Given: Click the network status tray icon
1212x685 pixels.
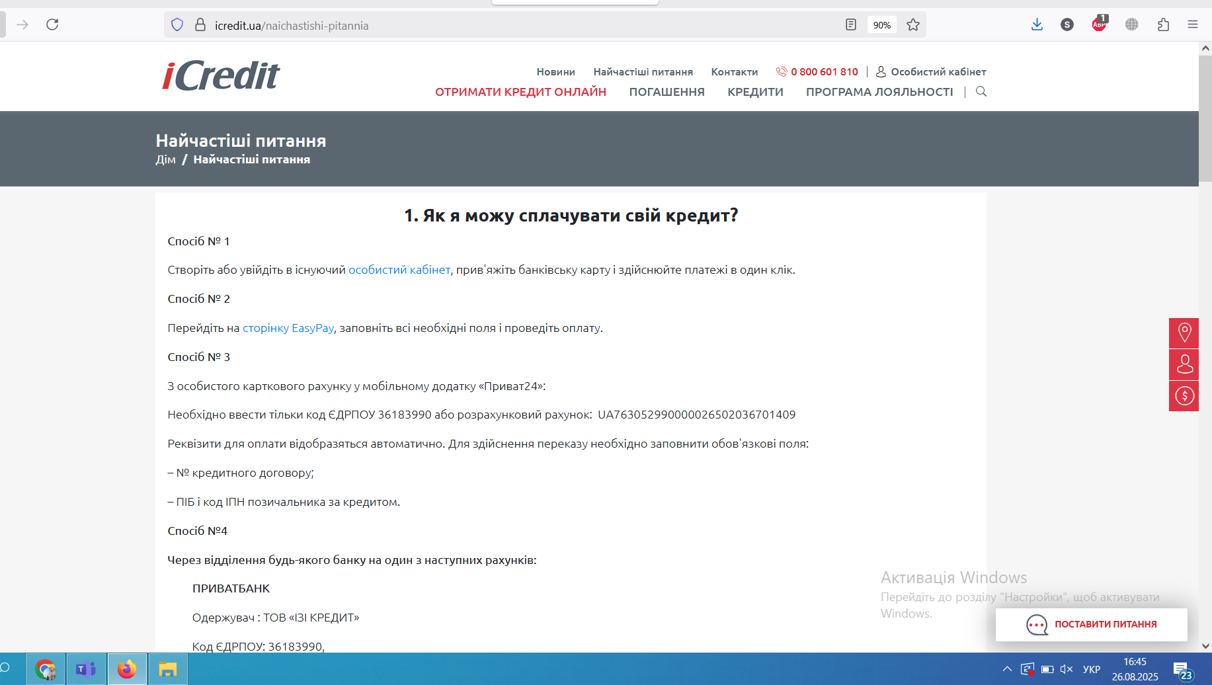Looking at the screenshot, I should coord(1028,669).
